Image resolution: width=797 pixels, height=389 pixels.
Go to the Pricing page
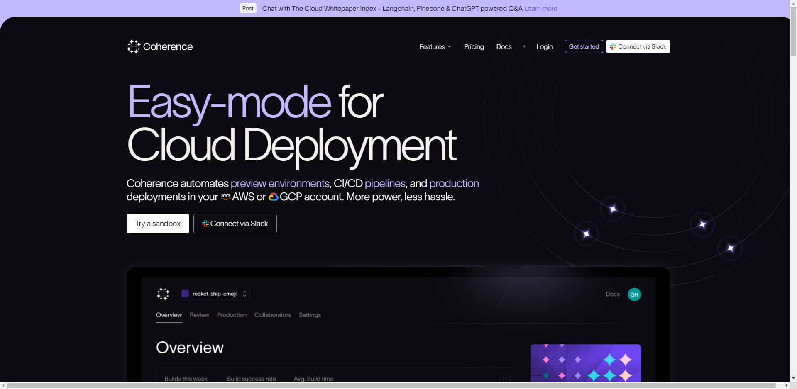click(x=474, y=46)
